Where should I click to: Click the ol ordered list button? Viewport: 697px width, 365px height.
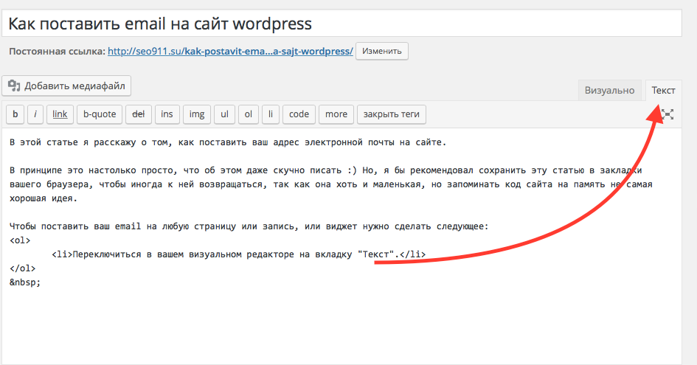249,114
